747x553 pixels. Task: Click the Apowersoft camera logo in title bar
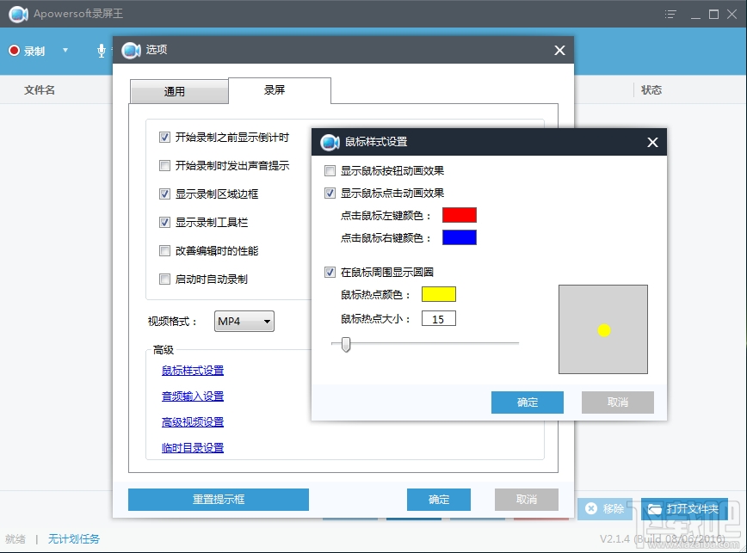click(x=17, y=14)
